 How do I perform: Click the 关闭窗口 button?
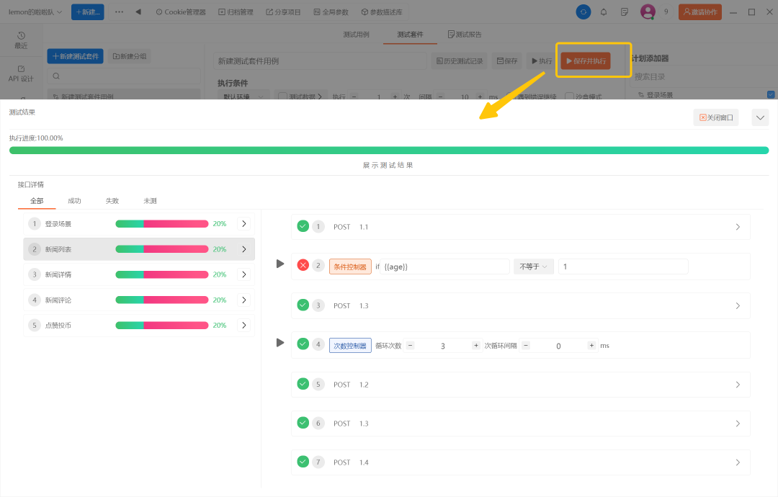pyautogui.click(x=716, y=117)
